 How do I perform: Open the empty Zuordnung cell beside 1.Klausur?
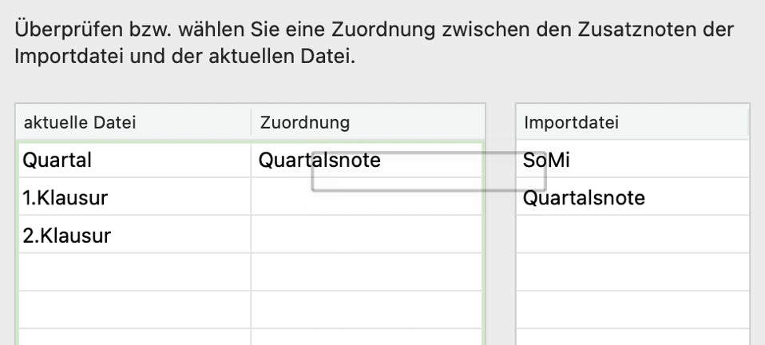coord(367,198)
